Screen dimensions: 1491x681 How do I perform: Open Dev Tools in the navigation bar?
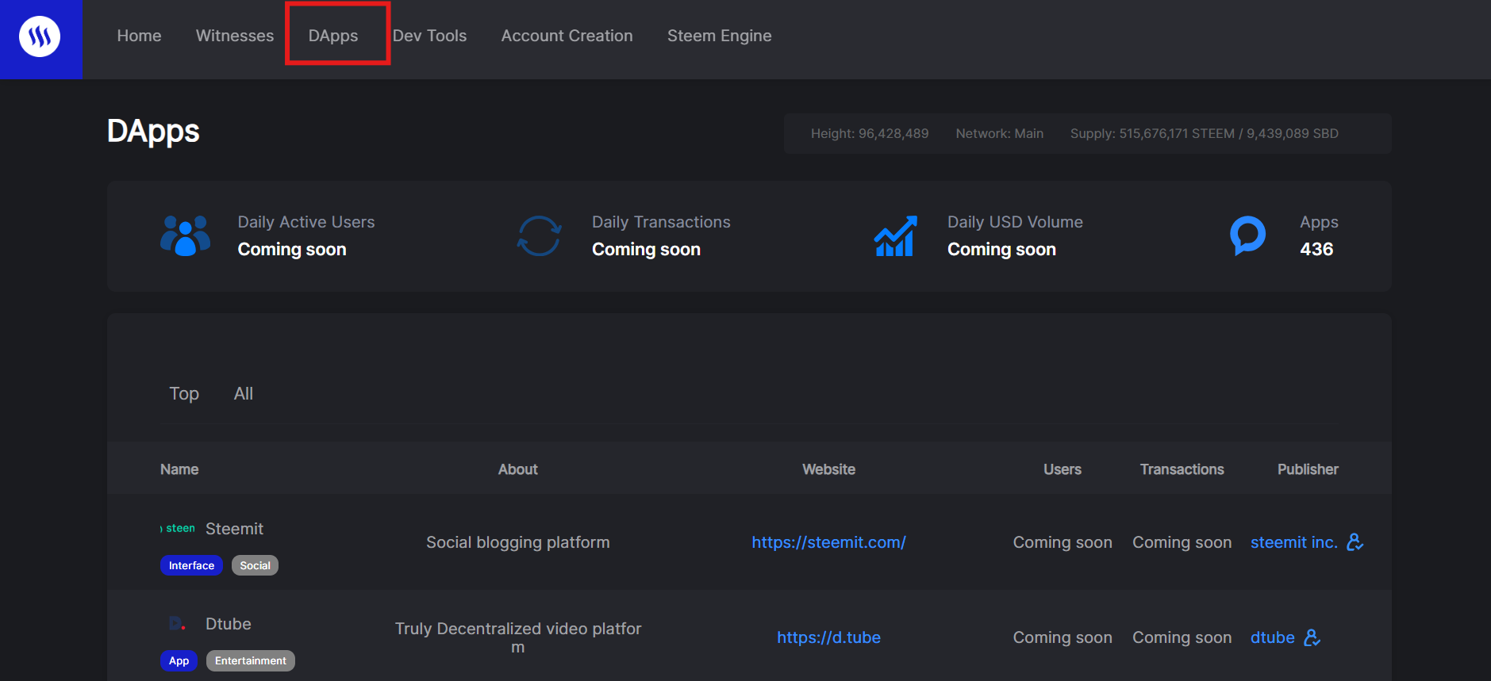(429, 36)
